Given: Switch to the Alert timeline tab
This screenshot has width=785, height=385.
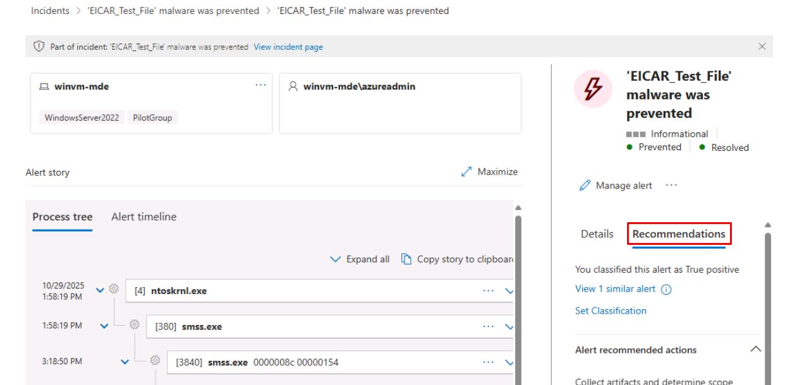Looking at the screenshot, I should [x=144, y=216].
